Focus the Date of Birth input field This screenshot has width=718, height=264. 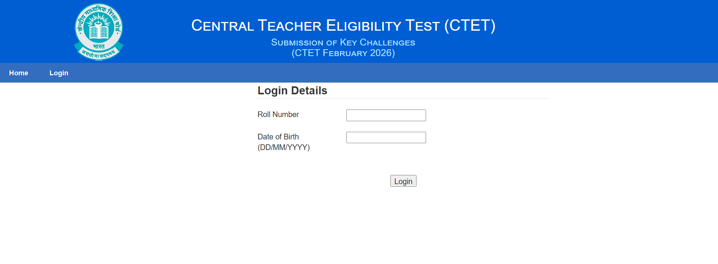pos(386,137)
